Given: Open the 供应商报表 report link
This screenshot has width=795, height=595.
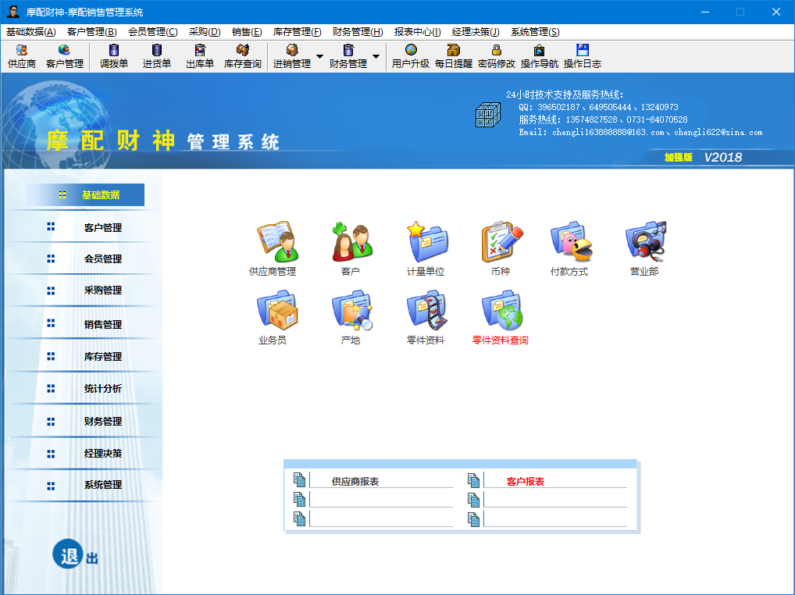Looking at the screenshot, I should click(355, 482).
